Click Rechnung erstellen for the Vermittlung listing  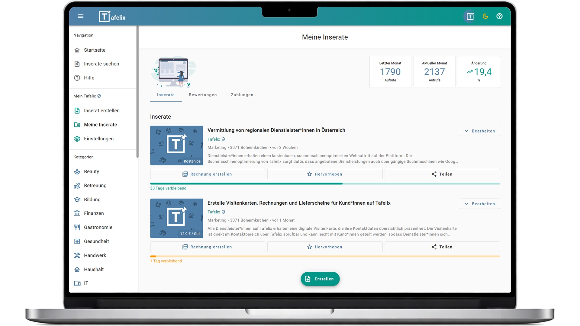[x=208, y=174]
